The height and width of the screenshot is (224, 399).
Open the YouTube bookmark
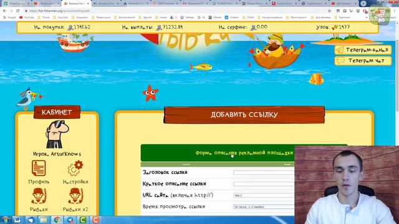pyautogui.click(x=27, y=17)
